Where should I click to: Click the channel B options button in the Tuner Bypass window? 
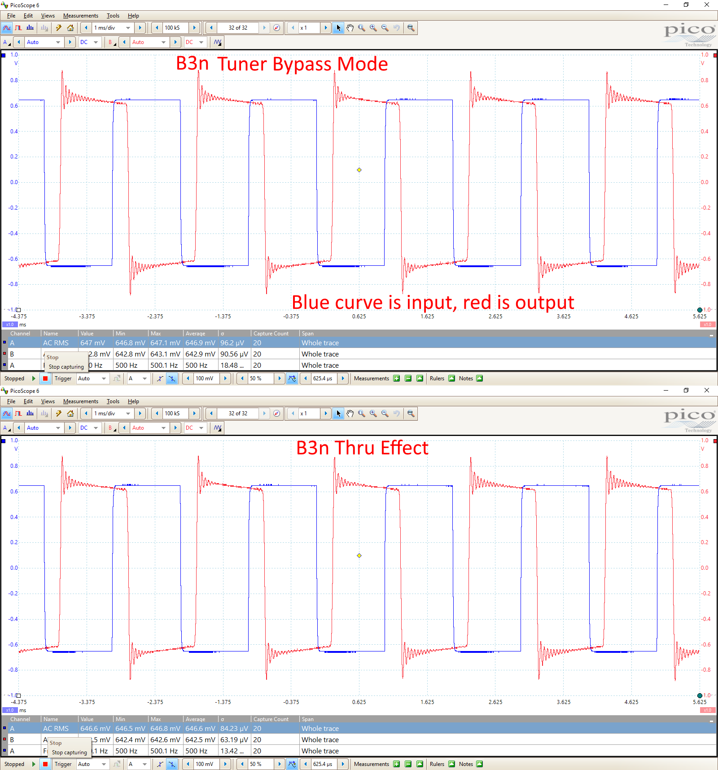112,42
